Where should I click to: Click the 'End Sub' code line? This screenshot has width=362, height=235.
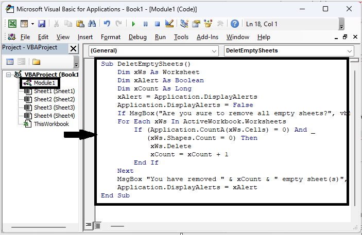[115, 195]
